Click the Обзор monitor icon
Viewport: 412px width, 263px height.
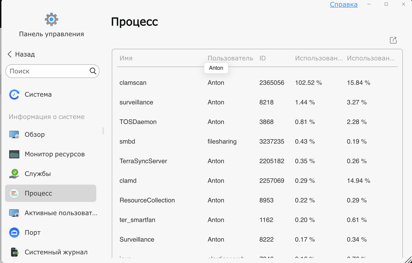(x=14, y=134)
